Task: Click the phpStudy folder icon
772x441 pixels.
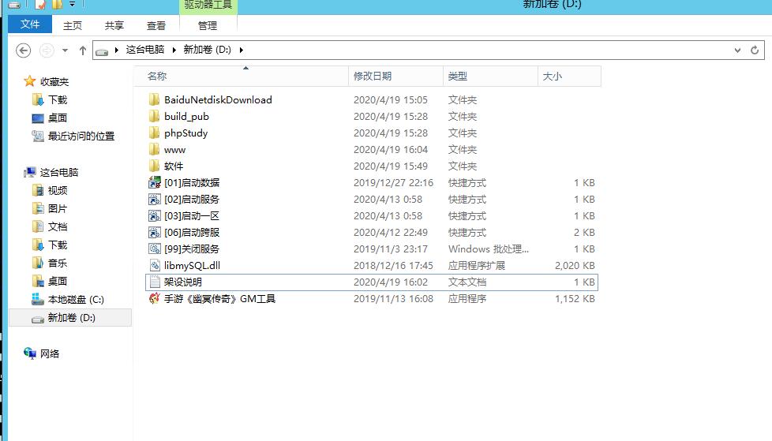Action: point(155,133)
